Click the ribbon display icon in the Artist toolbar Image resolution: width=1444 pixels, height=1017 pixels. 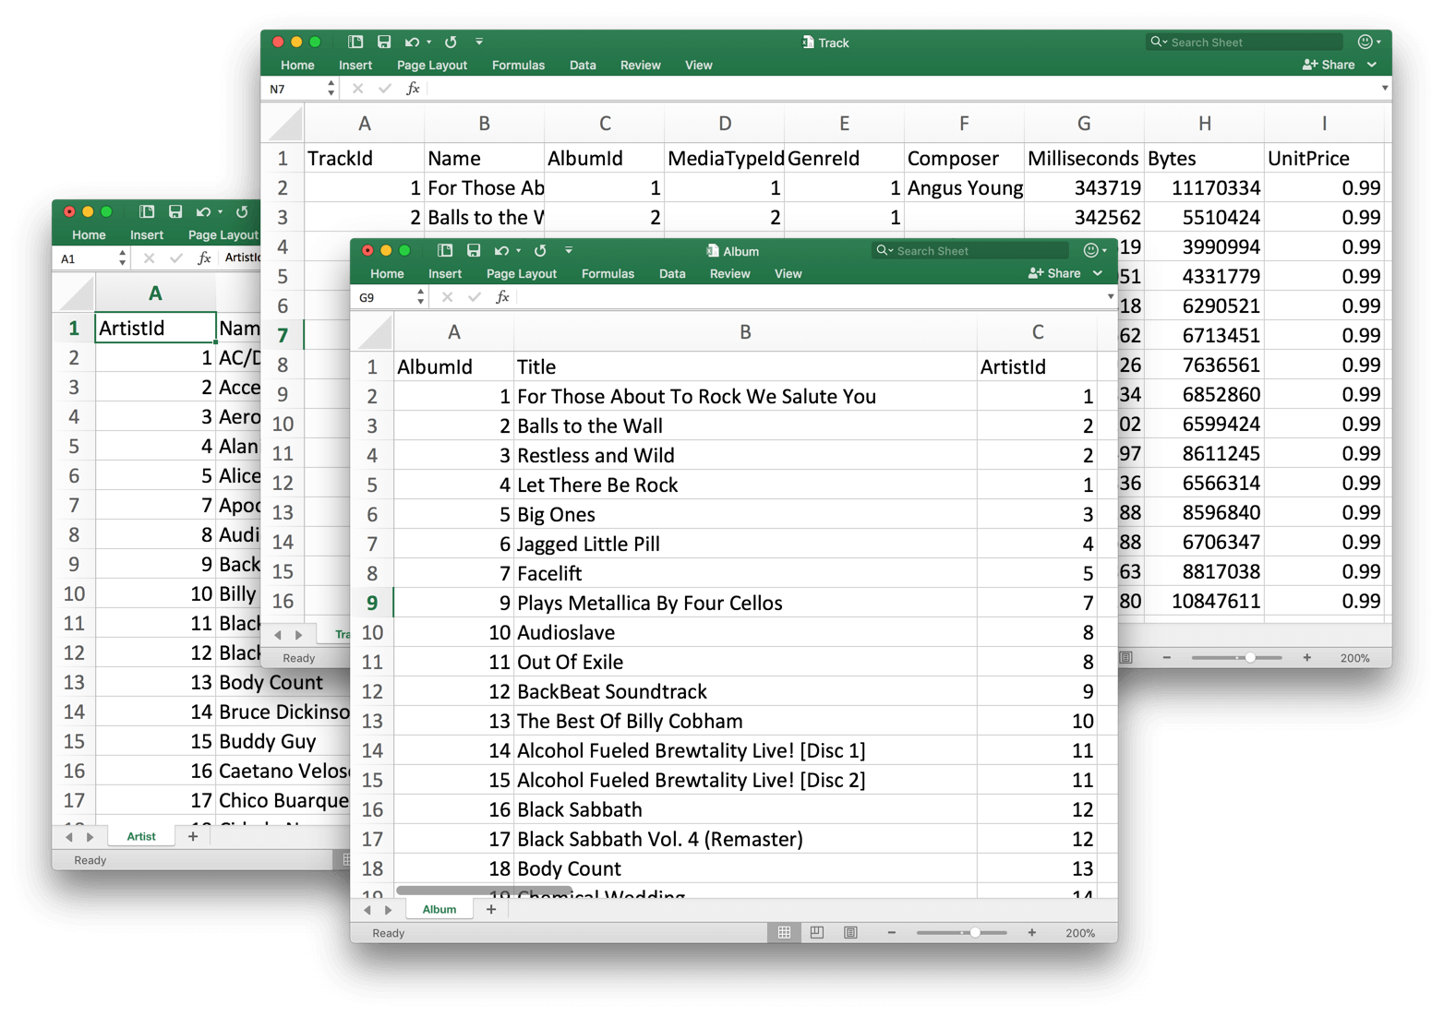pos(146,211)
